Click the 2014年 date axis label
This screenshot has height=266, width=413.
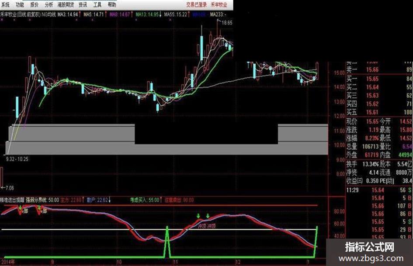click(8, 262)
